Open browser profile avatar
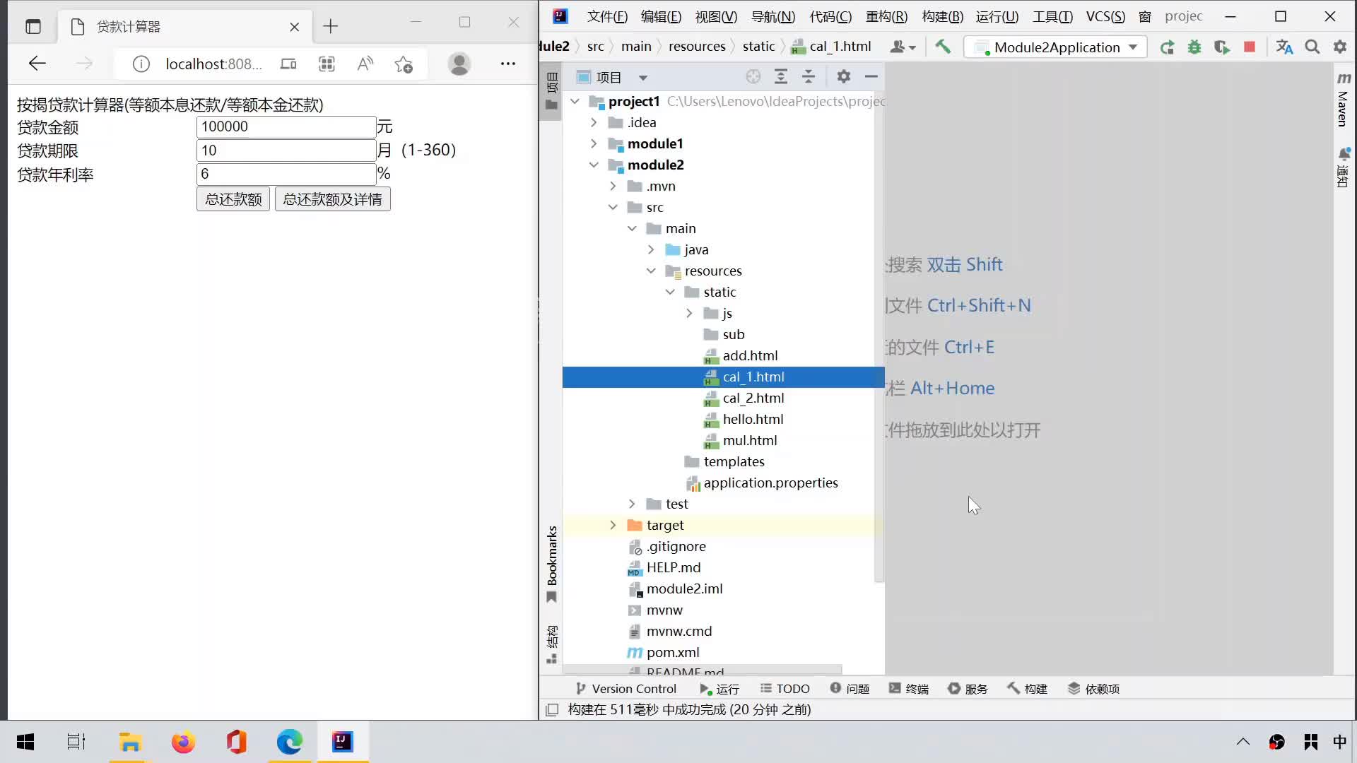Image resolution: width=1357 pixels, height=763 pixels. 459,64
